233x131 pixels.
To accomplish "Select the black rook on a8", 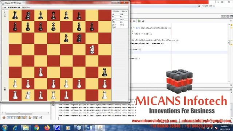I will pos(15,15).
